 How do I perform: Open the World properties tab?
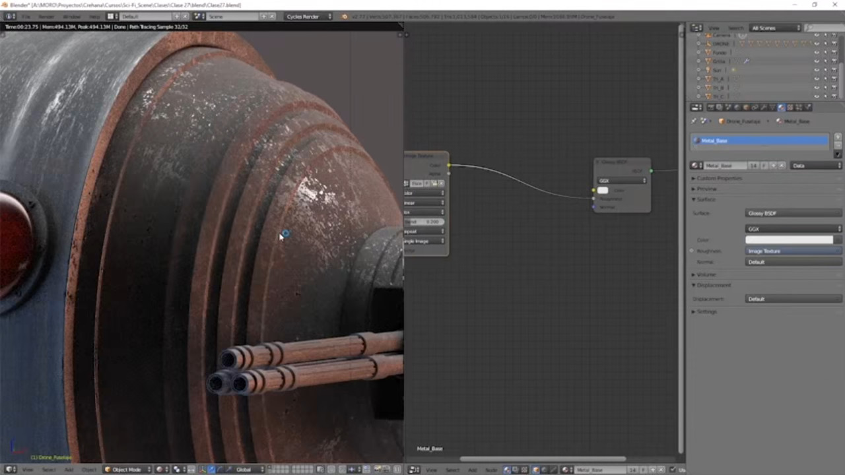coord(737,108)
